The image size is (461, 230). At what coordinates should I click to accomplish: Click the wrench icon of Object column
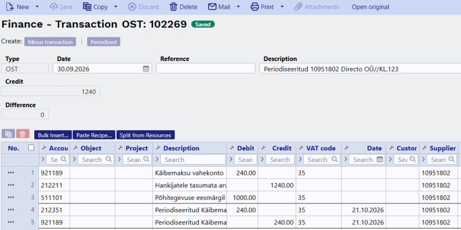pos(76,148)
